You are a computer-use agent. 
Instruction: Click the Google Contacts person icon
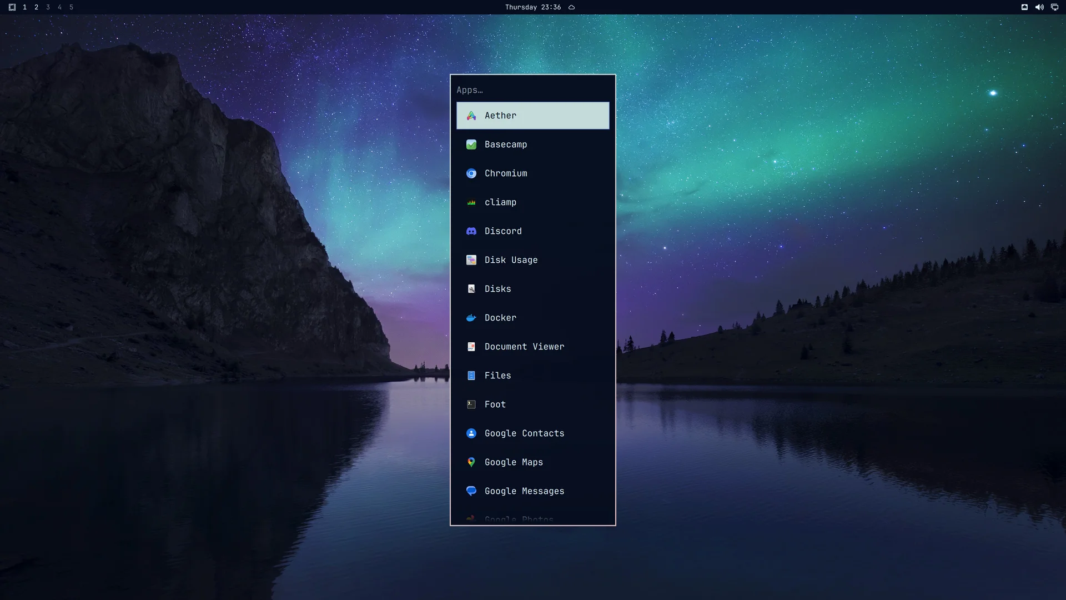471,433
